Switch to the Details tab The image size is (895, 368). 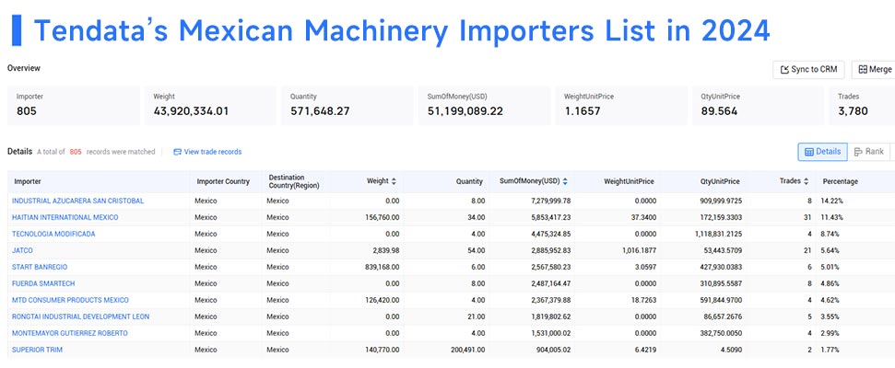click(822, 152)
